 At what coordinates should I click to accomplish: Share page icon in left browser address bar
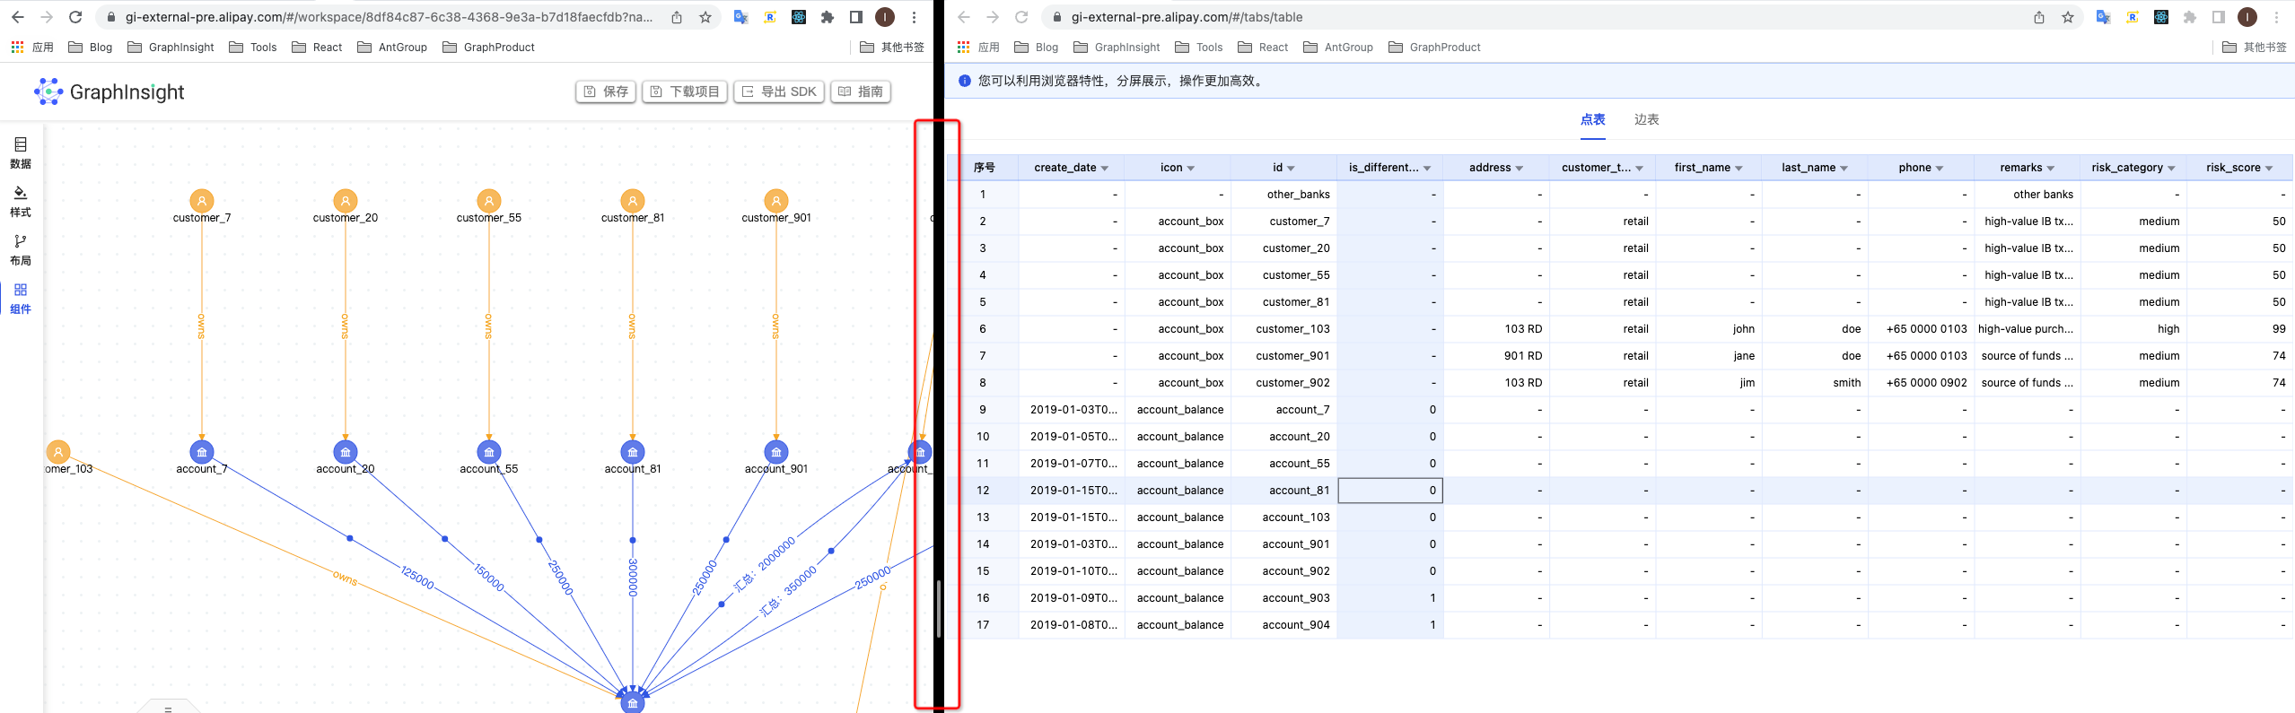coord(677,17)
